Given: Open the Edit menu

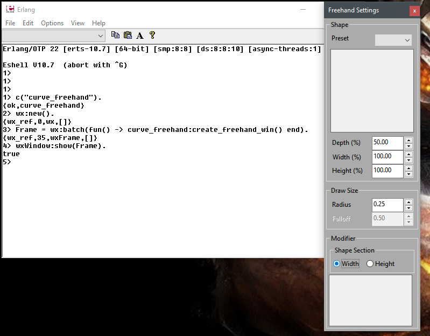Looking at the screenshot, I should (28, 23).
